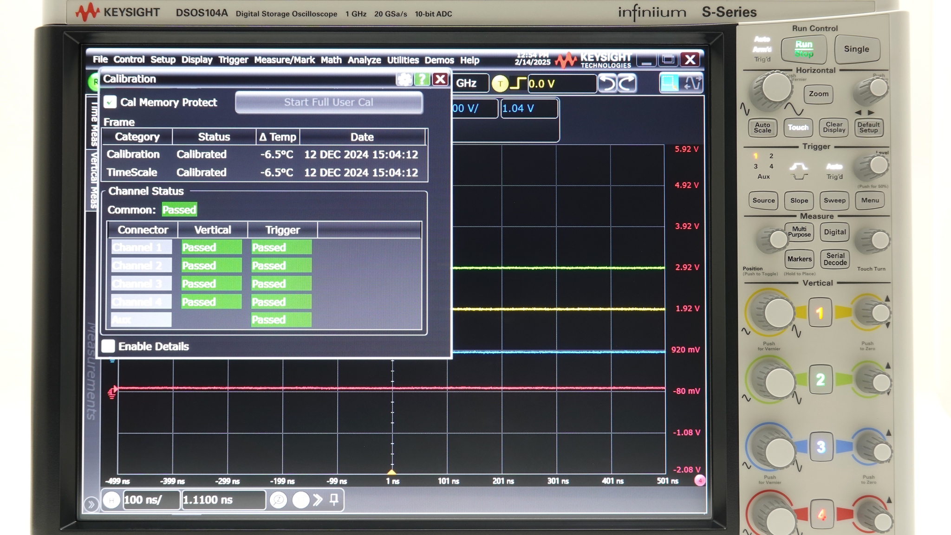Open the Vertical Meas side tab

pos(93,180)
